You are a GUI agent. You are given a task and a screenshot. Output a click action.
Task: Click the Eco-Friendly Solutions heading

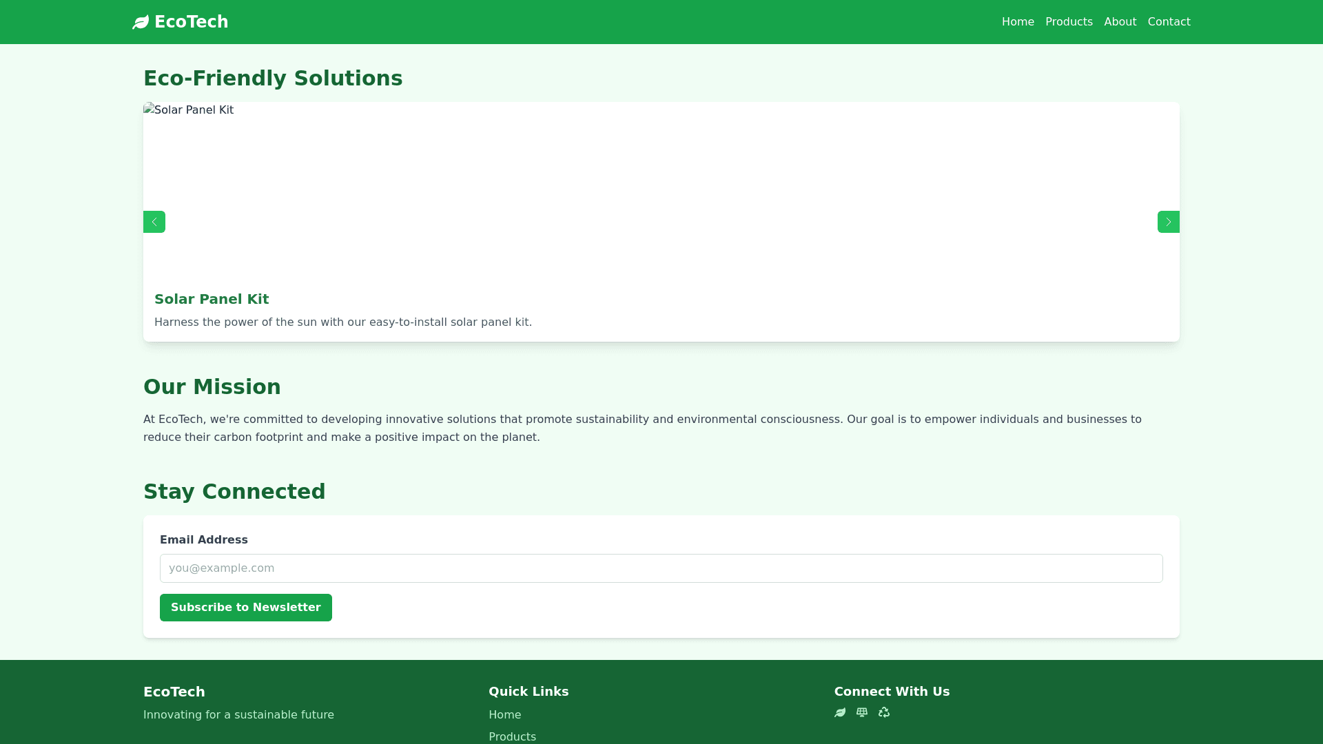pos(273,79)
